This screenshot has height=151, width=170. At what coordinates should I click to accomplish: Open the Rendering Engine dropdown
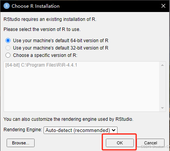[81, 130]
